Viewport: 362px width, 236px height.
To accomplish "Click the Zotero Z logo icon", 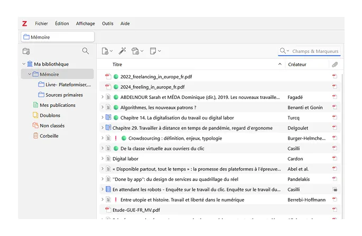I will point(24,23).
